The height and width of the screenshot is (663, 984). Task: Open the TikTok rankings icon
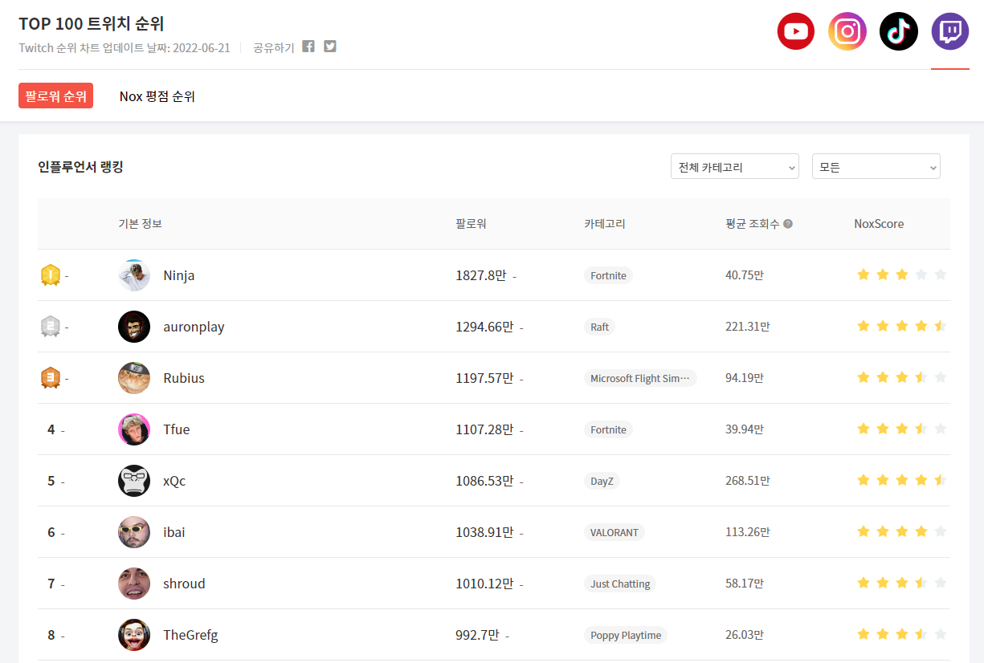pos(899,31)
